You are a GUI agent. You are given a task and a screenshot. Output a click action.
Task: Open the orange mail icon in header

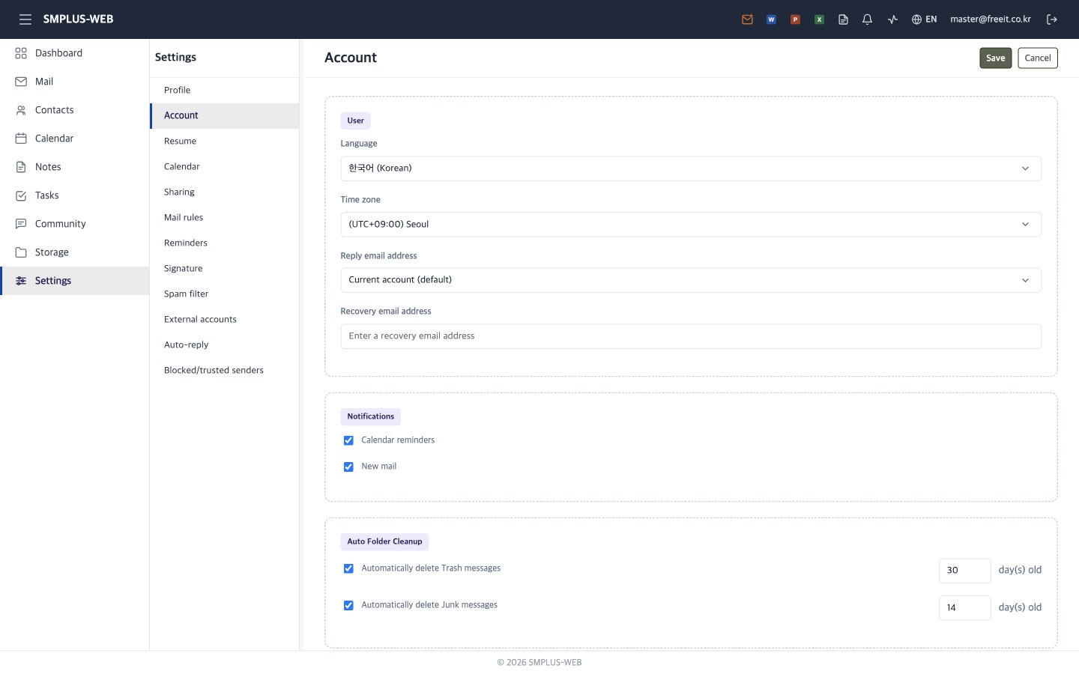click(x=747, y=19)
